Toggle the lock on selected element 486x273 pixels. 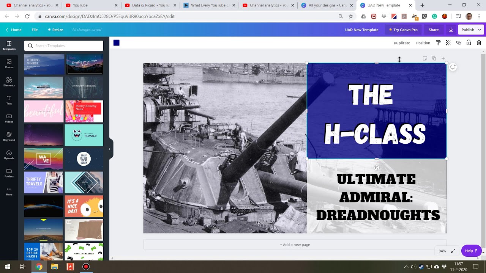tap(469, 43)
